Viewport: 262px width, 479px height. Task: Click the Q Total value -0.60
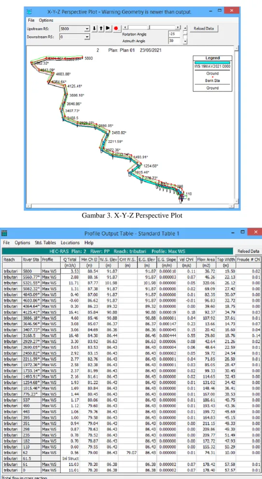click(70, 300)
